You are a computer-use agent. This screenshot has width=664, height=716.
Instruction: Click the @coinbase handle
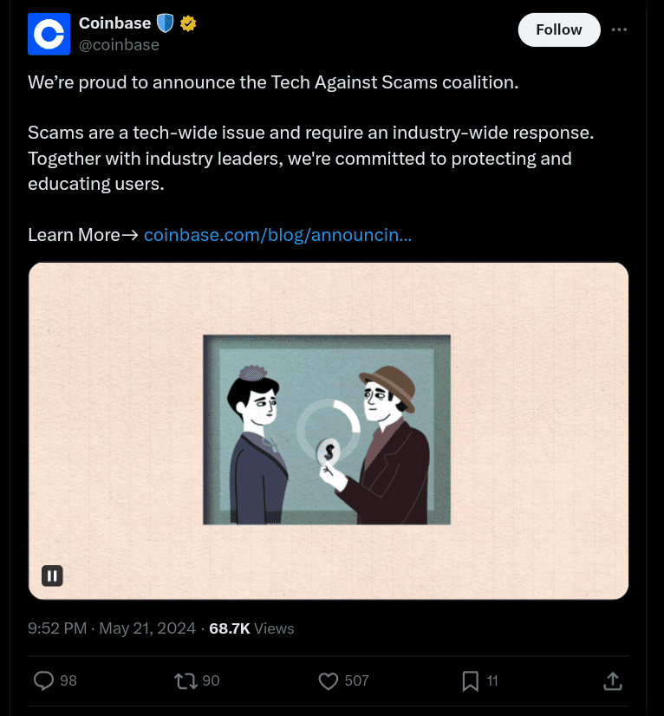(x=119, y=45)
